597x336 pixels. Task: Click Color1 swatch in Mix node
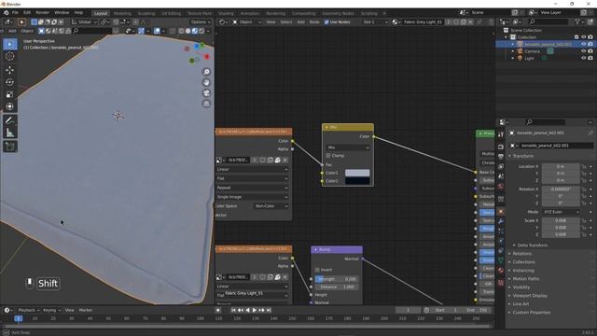pos(357,173)
